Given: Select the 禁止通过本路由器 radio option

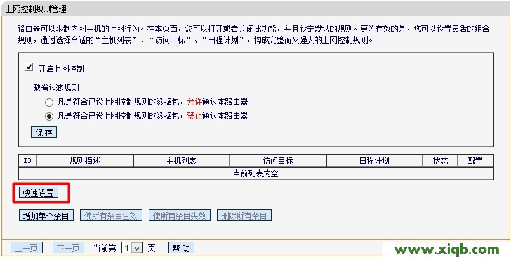Looking at the screenshot, I should point(49,116).
